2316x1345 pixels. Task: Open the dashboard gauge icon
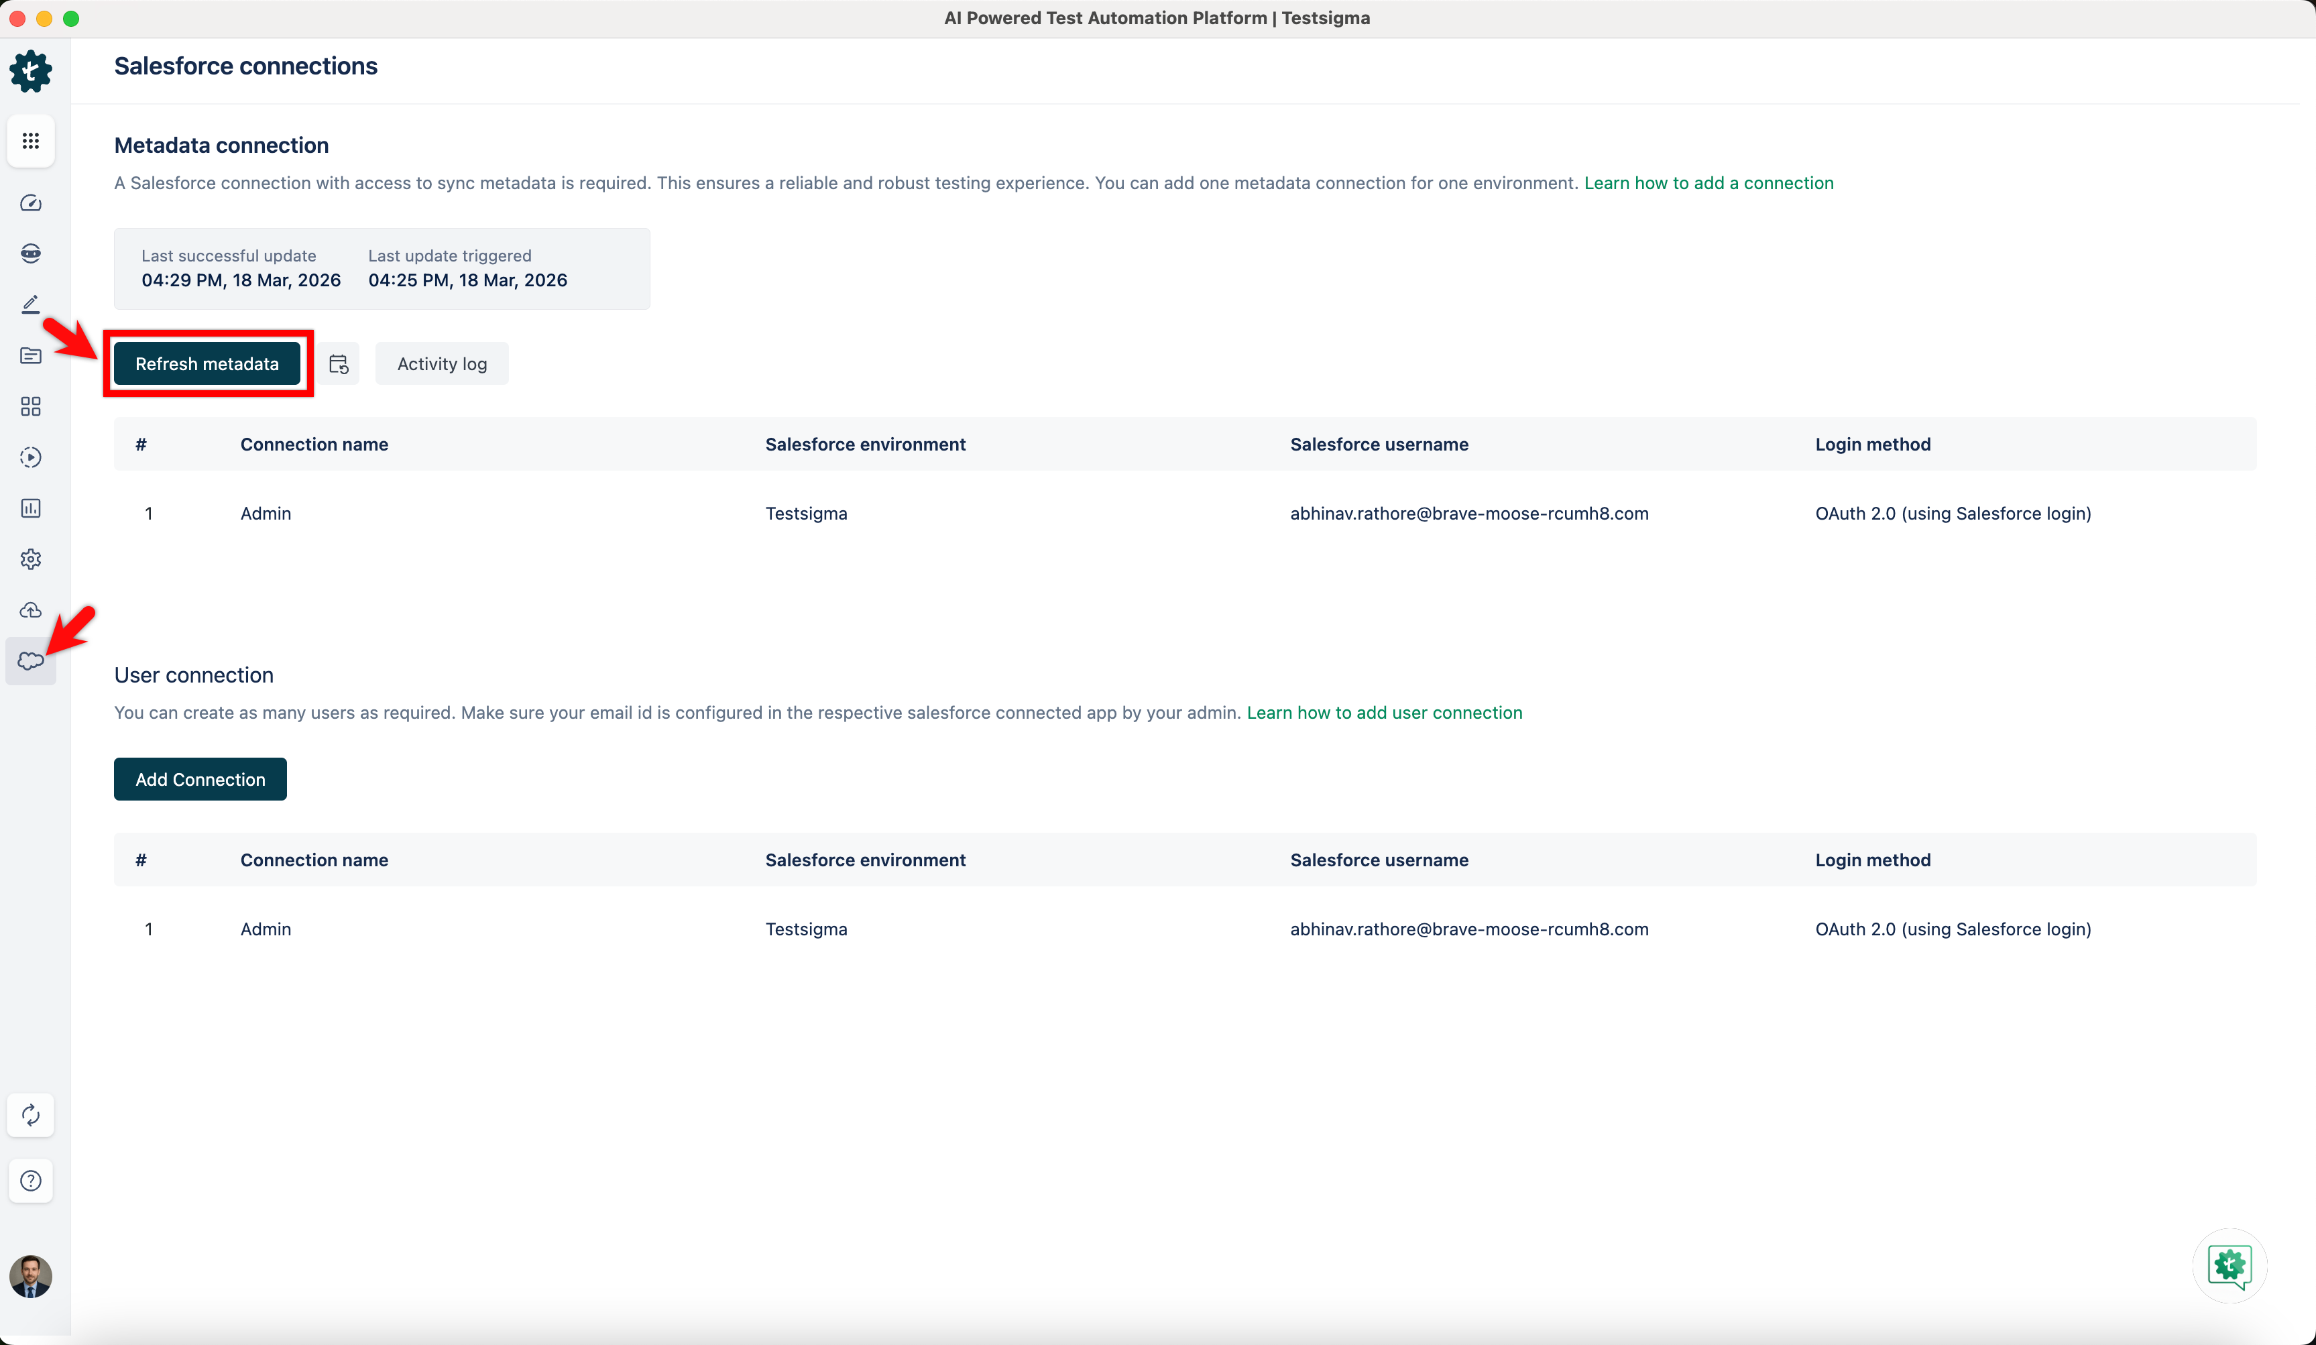(x=30, y=203)
